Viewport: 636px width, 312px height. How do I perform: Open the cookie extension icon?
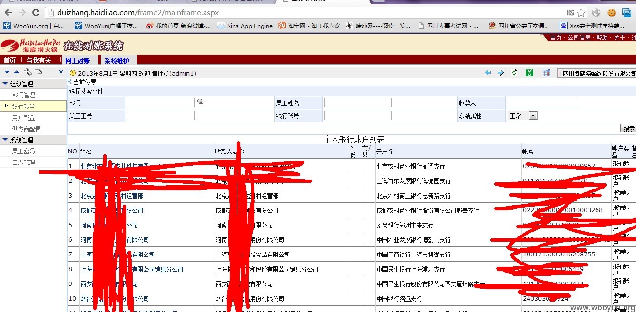[612, 12]
